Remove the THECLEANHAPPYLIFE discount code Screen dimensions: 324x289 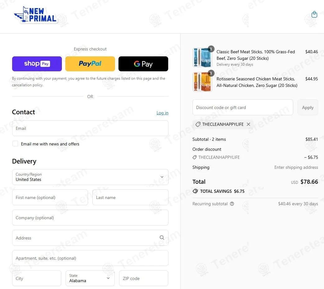[248, 124]
